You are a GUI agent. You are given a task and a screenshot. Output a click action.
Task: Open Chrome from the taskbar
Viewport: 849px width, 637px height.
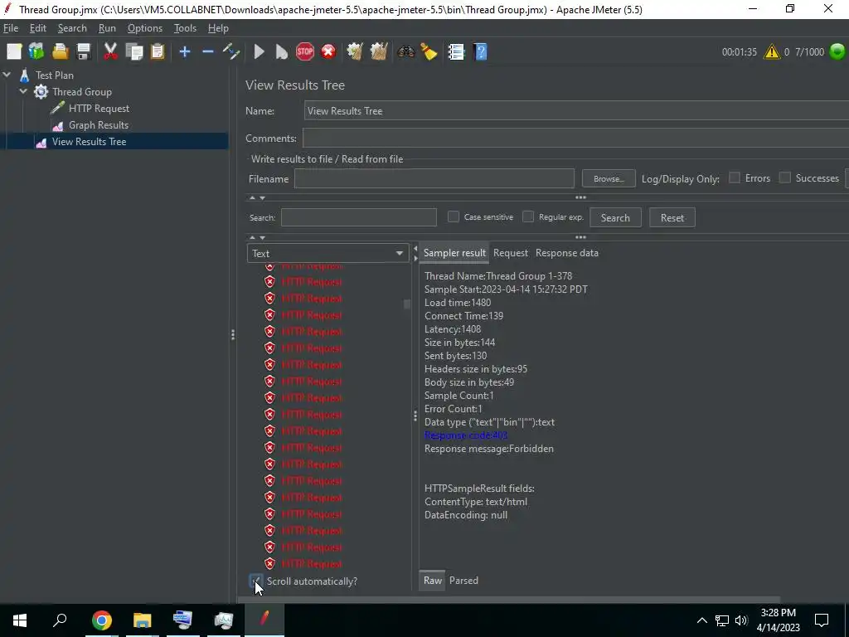(102, 620)
